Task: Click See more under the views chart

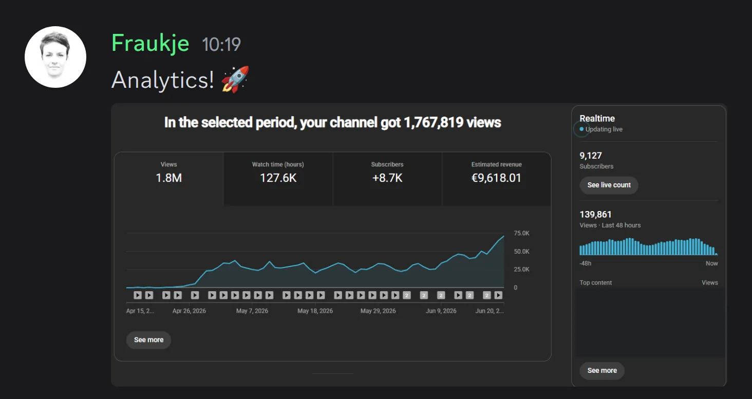Action: point(148,340)
